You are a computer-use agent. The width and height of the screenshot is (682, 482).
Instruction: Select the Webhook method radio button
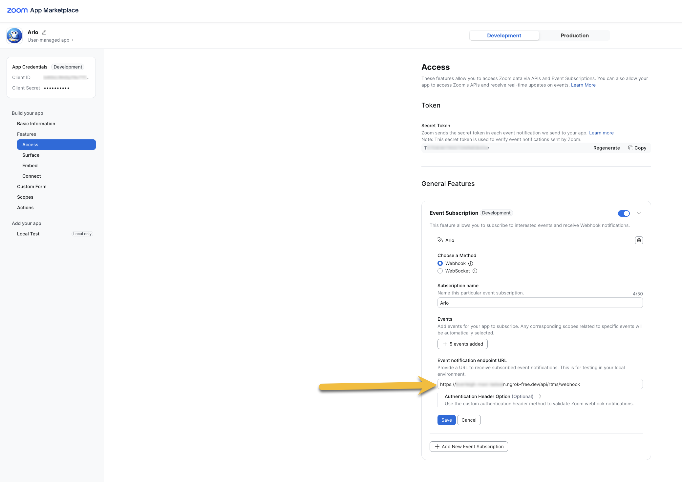440,264
